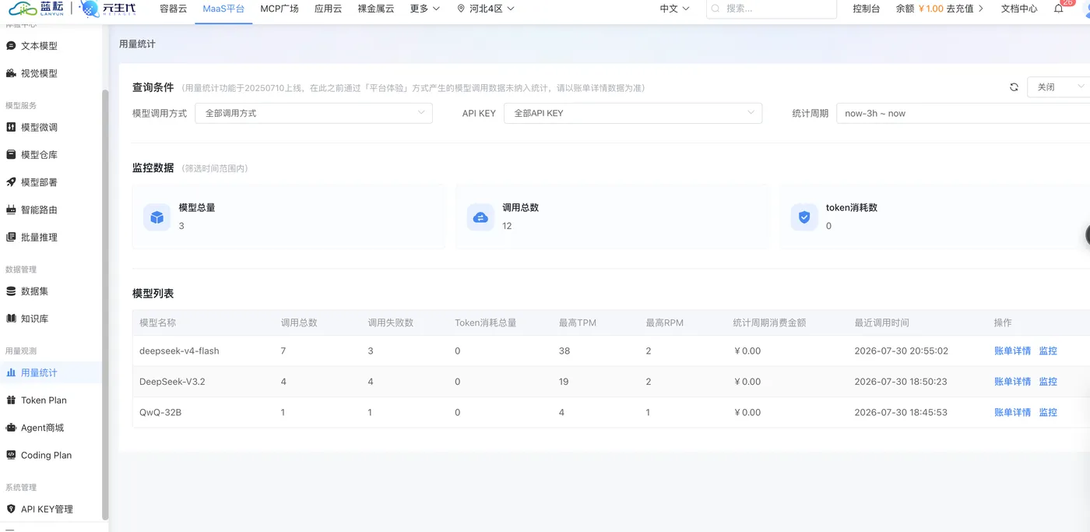Open the 裸金属云 tab
The image size is (1090, 532).
coord(376,9)
